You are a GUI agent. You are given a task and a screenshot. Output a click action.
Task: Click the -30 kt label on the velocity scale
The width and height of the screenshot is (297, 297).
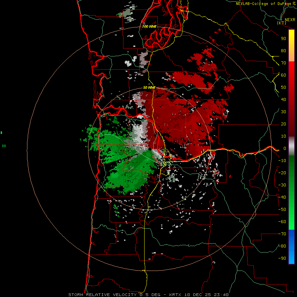[282, 185]
